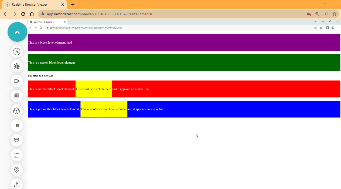Viewport: 341px width, 189px height.
Task: Click the lock icon in the cdpn.io address bar
Action: (47, 28)
